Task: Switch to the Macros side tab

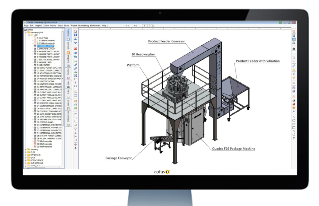Action: click(x=68, y=73)
